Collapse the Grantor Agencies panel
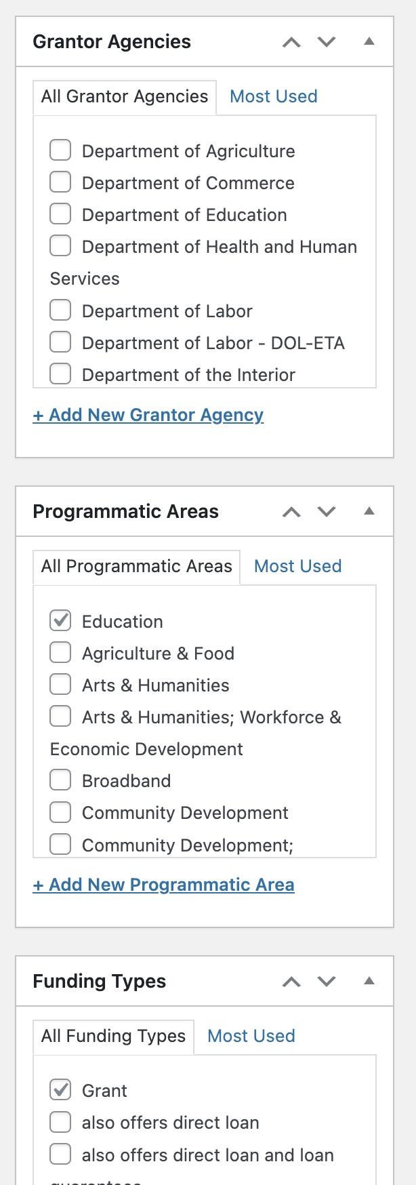The image size is (416, 1185). pyautogui.click(x=369, y=41)
